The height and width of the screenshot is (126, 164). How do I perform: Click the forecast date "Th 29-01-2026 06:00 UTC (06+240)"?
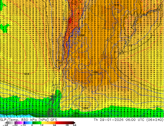point(129,120)
